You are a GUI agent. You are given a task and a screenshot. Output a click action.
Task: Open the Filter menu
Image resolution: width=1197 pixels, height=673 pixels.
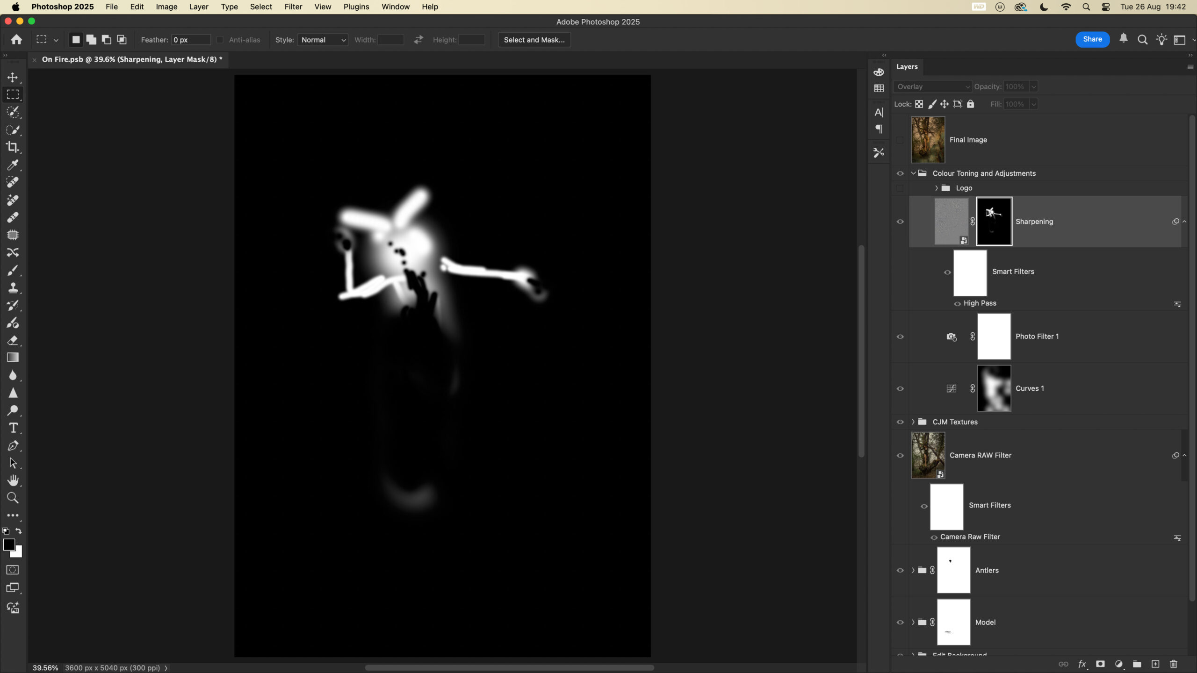tap(293, 7)
